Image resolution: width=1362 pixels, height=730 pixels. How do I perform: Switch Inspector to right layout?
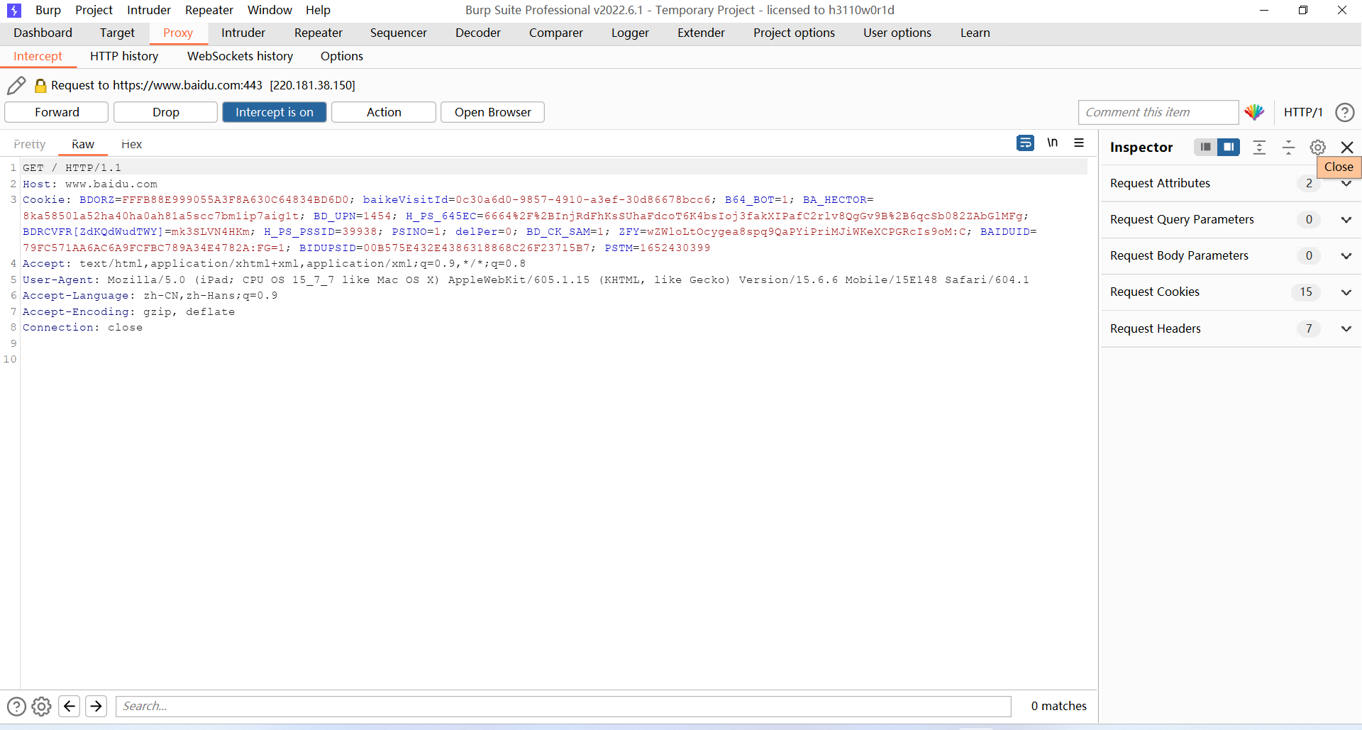(x=1229, y=147)
